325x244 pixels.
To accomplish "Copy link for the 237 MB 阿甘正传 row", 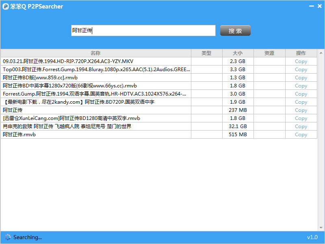I will 301,110.
